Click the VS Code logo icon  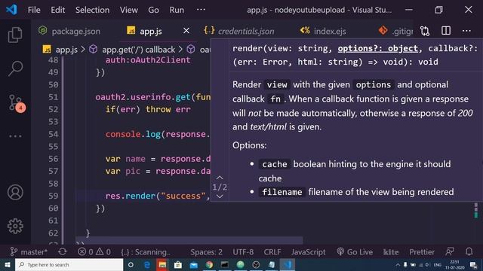click(11, 10)
